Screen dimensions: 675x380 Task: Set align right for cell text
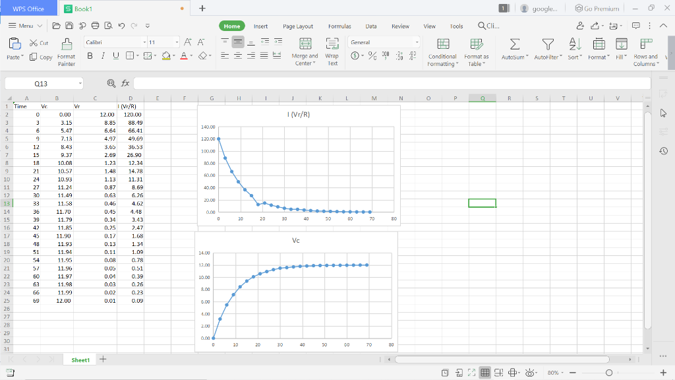click(x=251, y=55)
